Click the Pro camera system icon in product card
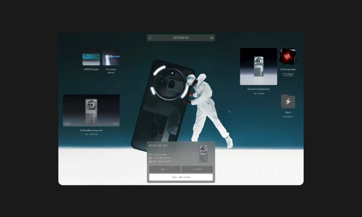Screen dimensions: 362x217 click(x=151, y=161)
